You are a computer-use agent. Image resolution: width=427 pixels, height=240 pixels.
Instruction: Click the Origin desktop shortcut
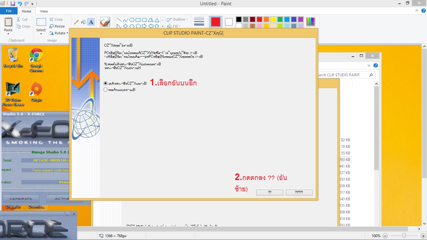pyautogui.click(x=36, y=92)
